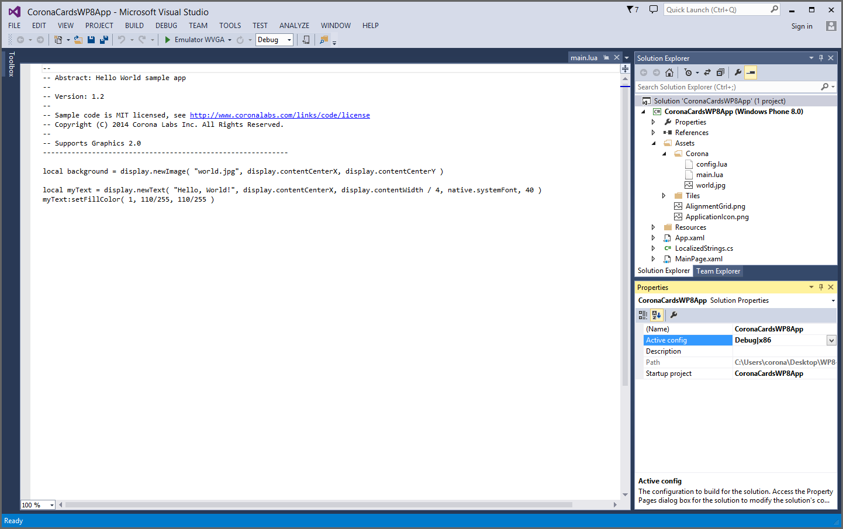843x529 pixels.
Task: Switch Properties to Categorized view
Action: click(643, 314)
